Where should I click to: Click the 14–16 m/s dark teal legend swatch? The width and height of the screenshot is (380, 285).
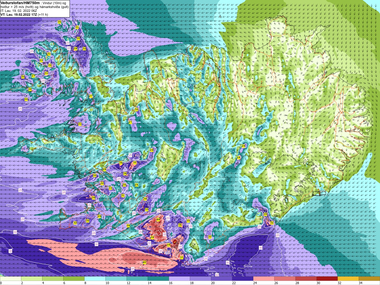click(158, 279)
